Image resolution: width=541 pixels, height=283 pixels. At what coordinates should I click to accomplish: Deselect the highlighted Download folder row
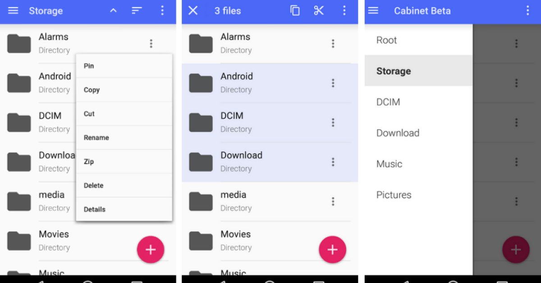(x=261, y=162)
